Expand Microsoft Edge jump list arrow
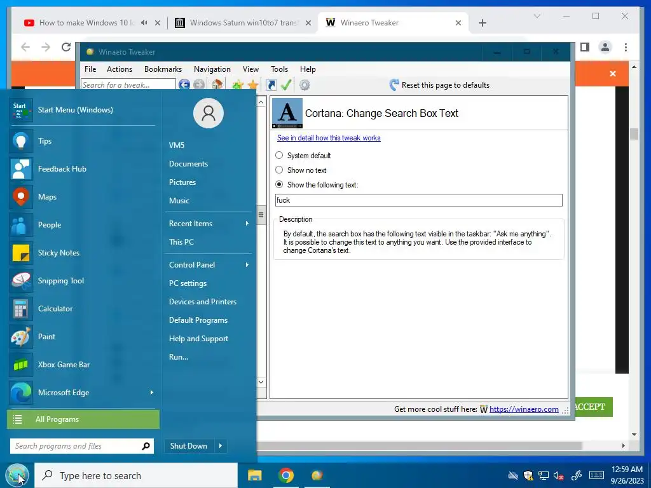 tap(151, 393)
